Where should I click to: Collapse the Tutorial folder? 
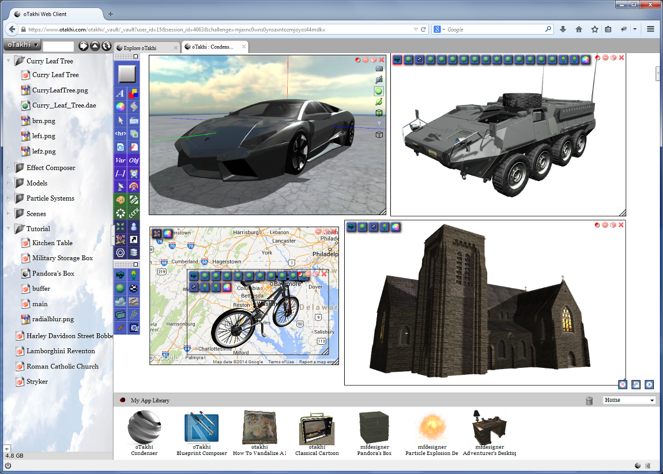[x=8, y=229]
